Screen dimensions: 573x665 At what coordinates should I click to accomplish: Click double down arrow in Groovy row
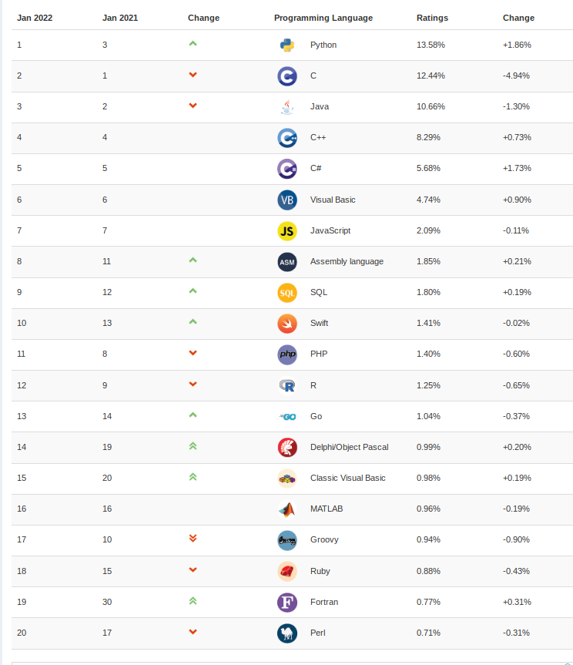pyautogui.click(x=193, y=538)
